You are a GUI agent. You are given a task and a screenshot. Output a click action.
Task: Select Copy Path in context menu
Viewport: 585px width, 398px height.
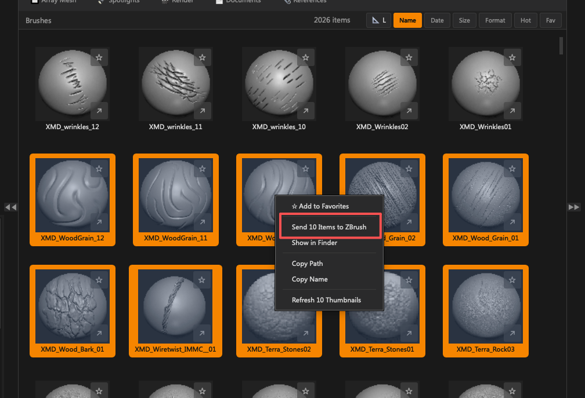(307, 264)
